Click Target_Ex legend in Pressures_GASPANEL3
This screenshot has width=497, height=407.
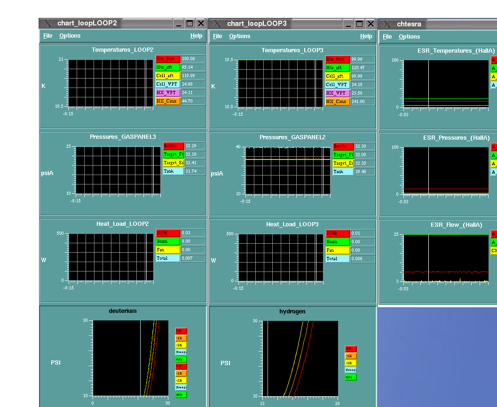pyautogui.click(x=174, y=163)
